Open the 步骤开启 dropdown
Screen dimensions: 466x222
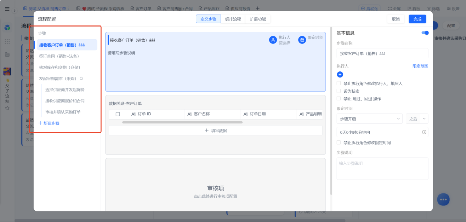pyautogui.click(x=370, y=119)
